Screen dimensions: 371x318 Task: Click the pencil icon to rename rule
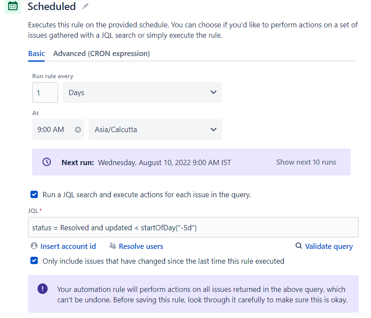(85, 6)
